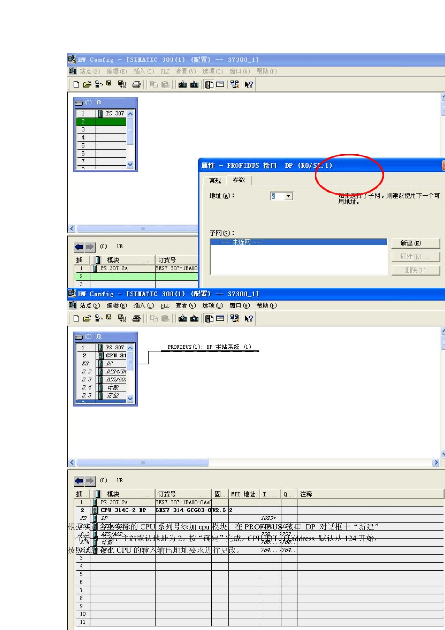Click Save and Compile icon in upper toolbar
Screen dimensions: 445x630
tap(122, 84)
